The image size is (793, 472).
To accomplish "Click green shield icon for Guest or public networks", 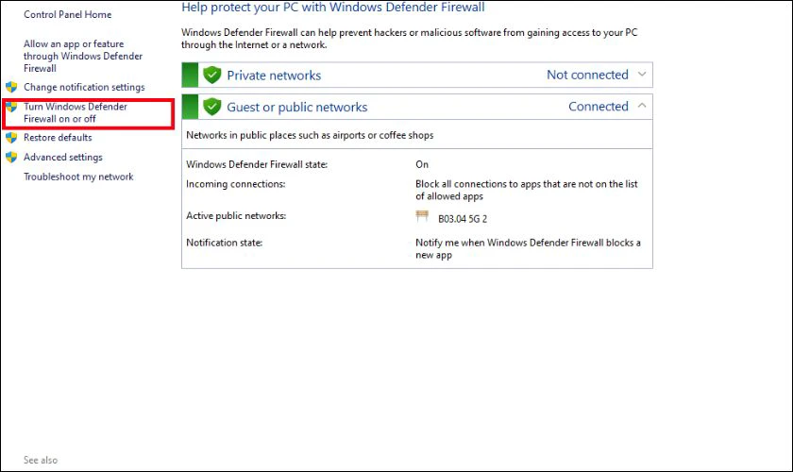I will click(x=211, y=107).
